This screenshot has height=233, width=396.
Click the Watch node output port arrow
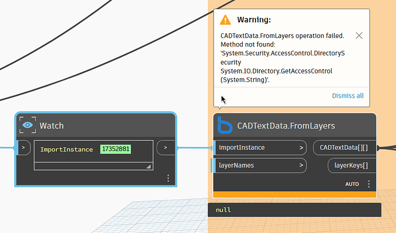(166, 147)
